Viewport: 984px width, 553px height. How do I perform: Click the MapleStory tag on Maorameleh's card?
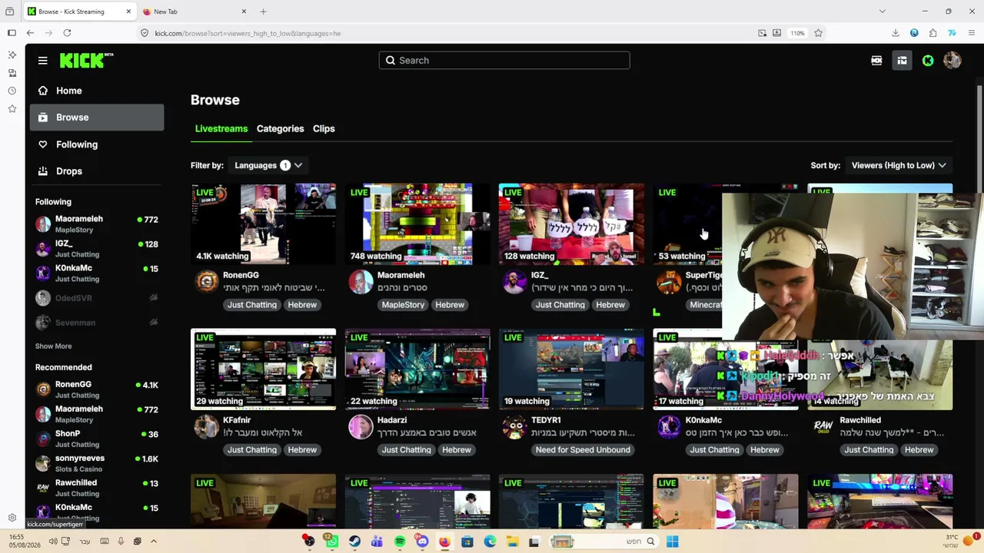point(403,305)
